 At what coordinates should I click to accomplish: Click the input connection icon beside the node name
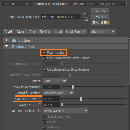tap(86, 13)
